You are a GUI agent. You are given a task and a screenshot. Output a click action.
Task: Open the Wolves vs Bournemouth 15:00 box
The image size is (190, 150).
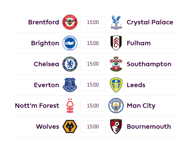[93, 127]
